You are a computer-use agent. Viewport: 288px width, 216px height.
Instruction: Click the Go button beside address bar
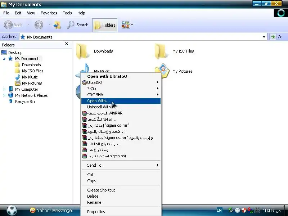(277, 37)
